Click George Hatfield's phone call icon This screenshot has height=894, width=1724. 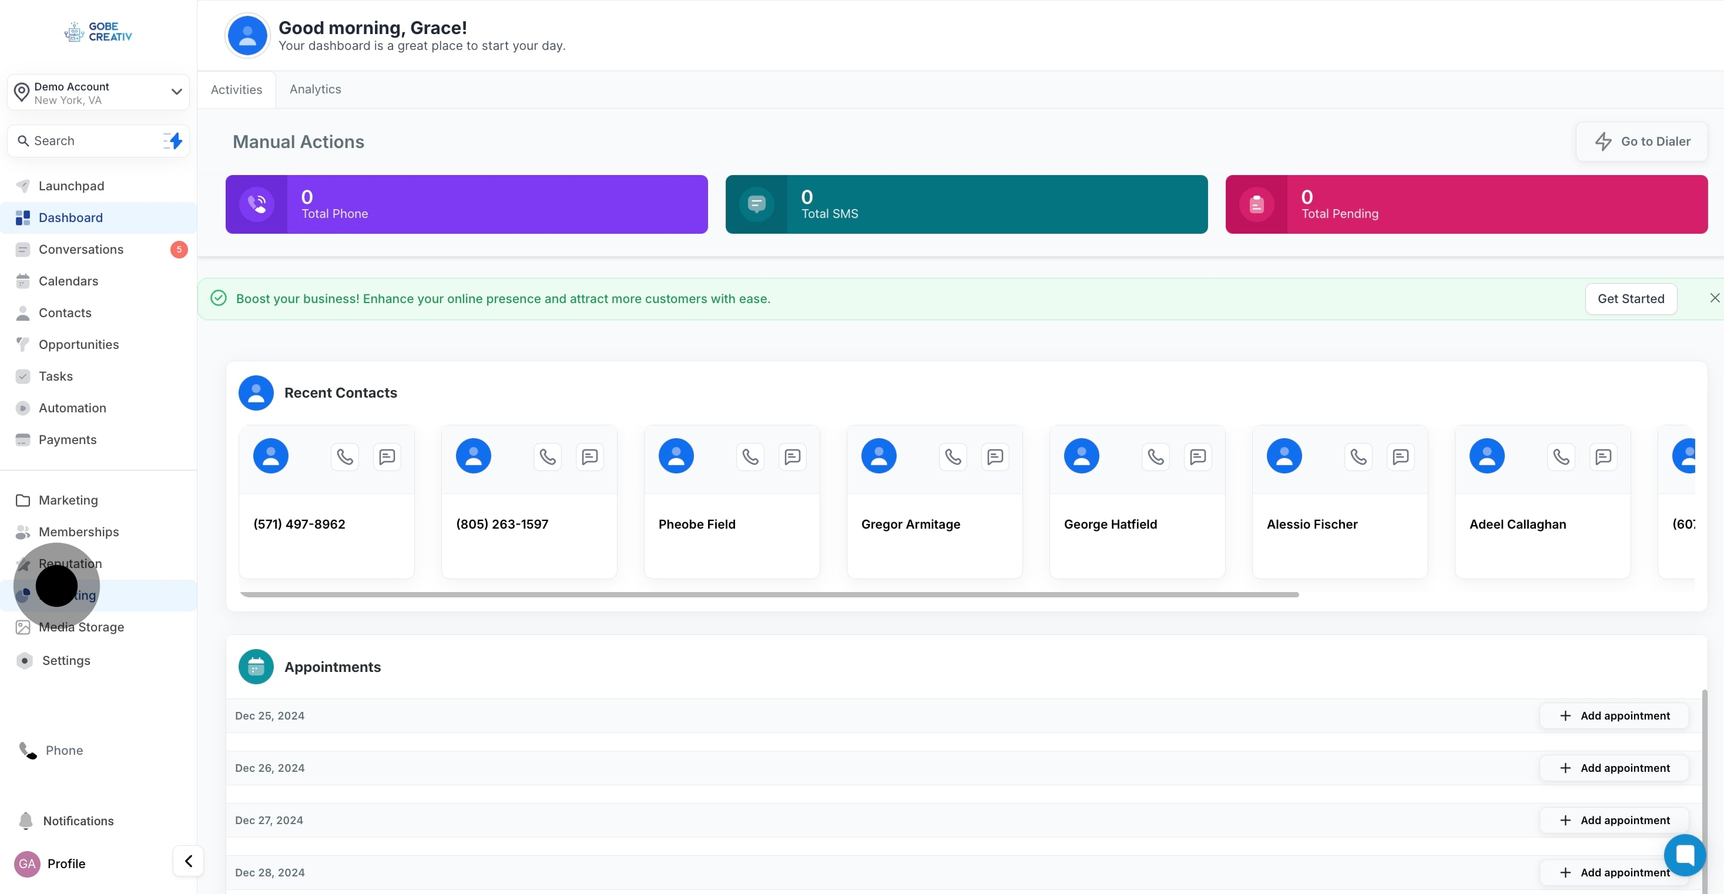1156,457
